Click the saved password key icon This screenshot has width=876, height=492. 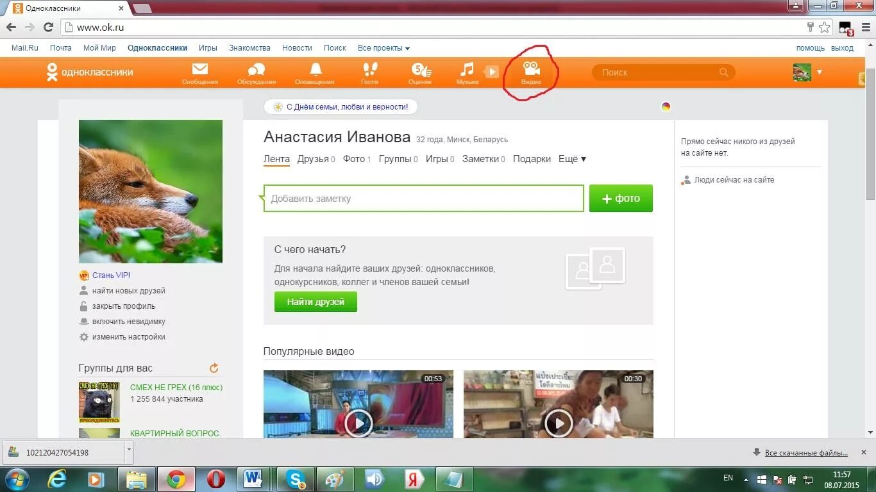(810, 28)
